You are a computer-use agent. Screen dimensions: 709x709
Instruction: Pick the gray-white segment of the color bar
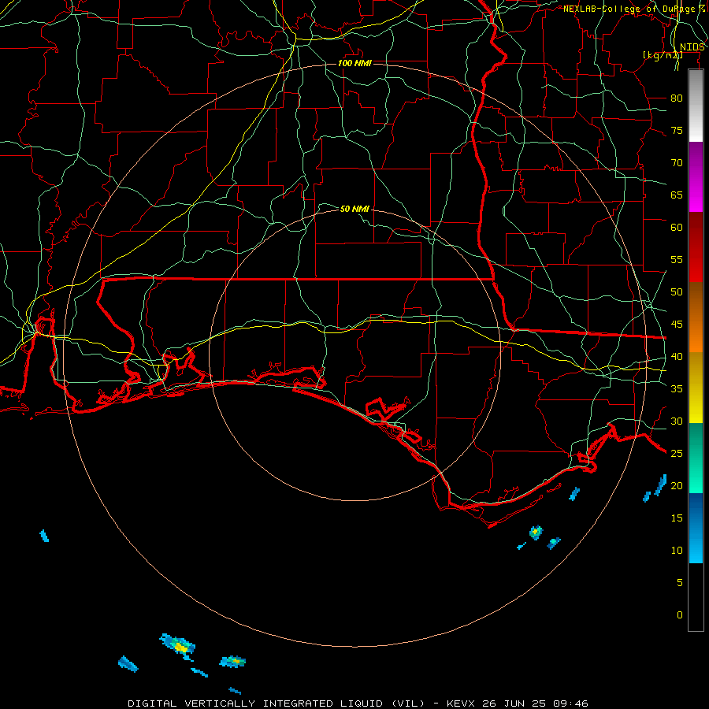[696, 106]
